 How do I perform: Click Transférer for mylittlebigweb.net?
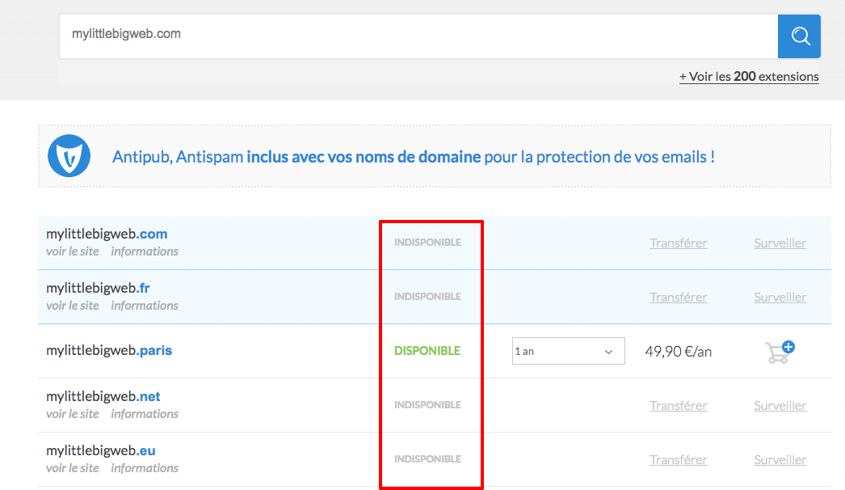tap(678, 405)
